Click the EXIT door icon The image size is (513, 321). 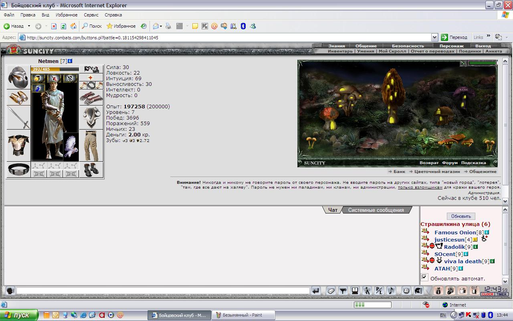[x=475, y=291]
